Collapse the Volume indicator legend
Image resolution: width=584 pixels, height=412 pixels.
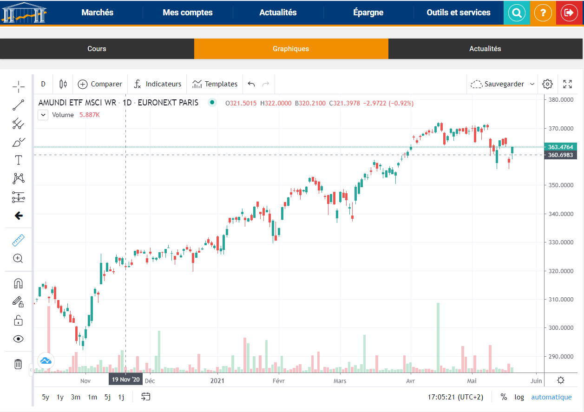tap(43, 115)
